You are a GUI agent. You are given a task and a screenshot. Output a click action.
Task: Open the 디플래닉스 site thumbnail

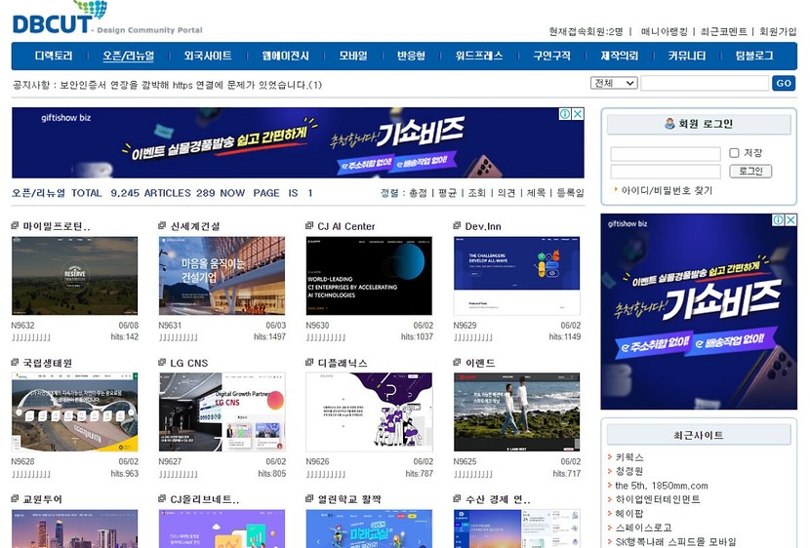(x=368, y=411)
